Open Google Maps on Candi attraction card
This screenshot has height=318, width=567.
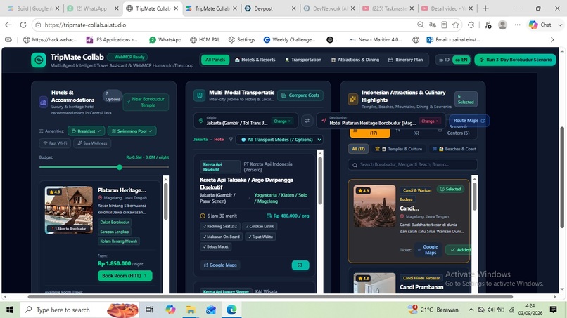point(428,249)
